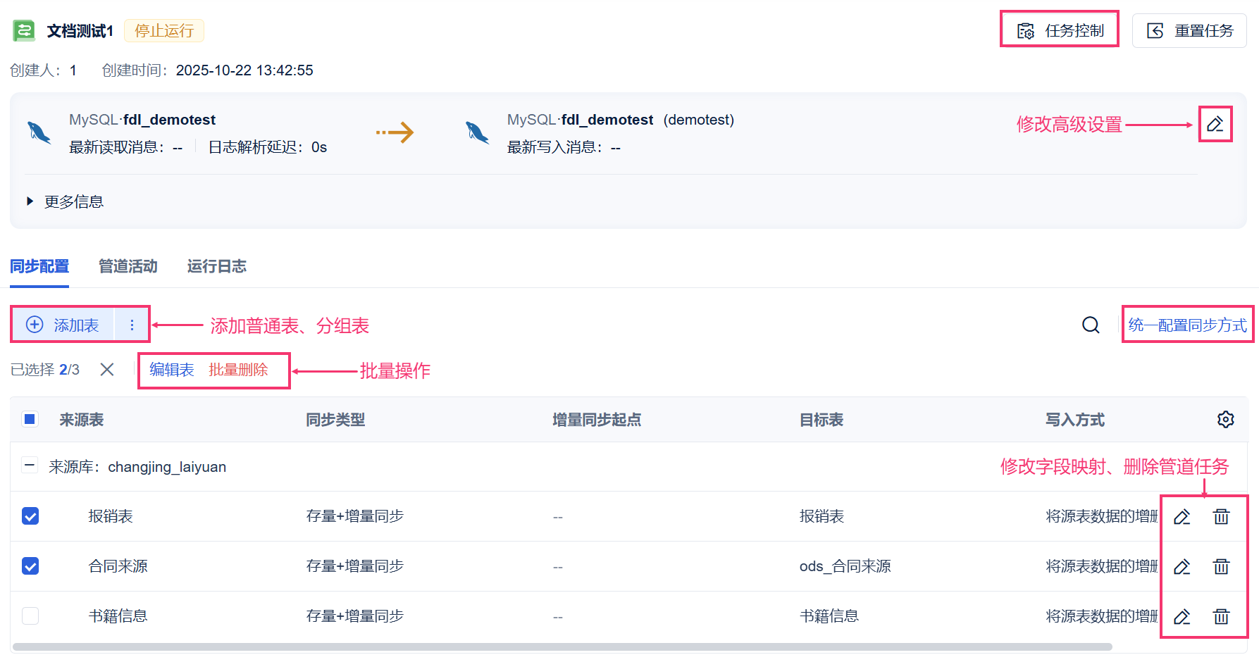The image size is (1259, 662).
Task: Delete the 书籍信息 row via trash icon
Action: (x=1221, y=617)
